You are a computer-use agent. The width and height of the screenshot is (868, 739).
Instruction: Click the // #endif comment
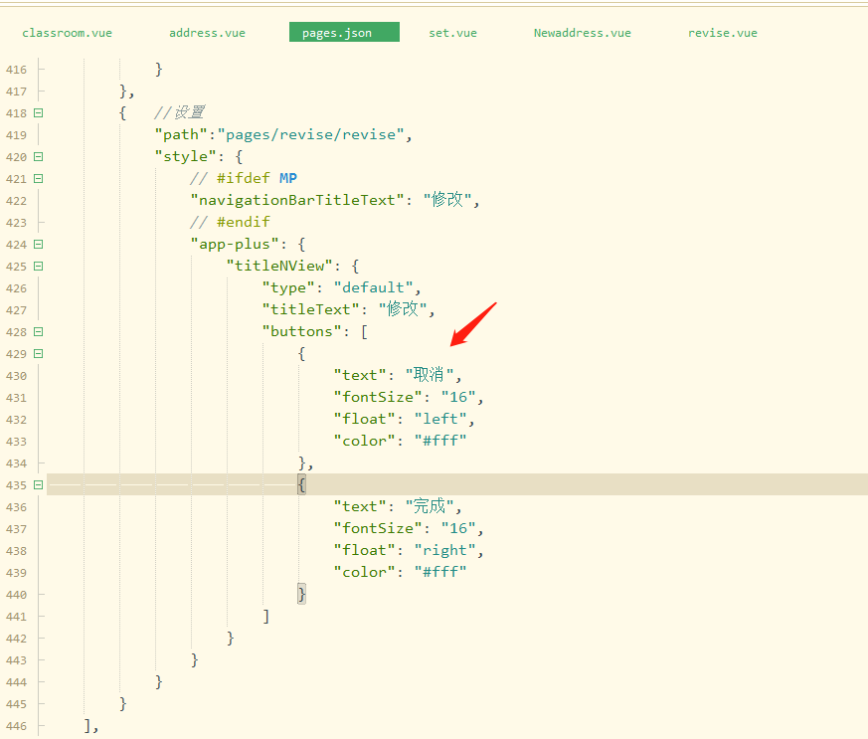(x=230, y=222)
